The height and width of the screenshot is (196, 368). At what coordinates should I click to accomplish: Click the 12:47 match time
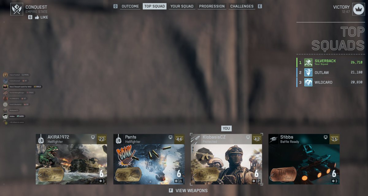coord(345,12)
